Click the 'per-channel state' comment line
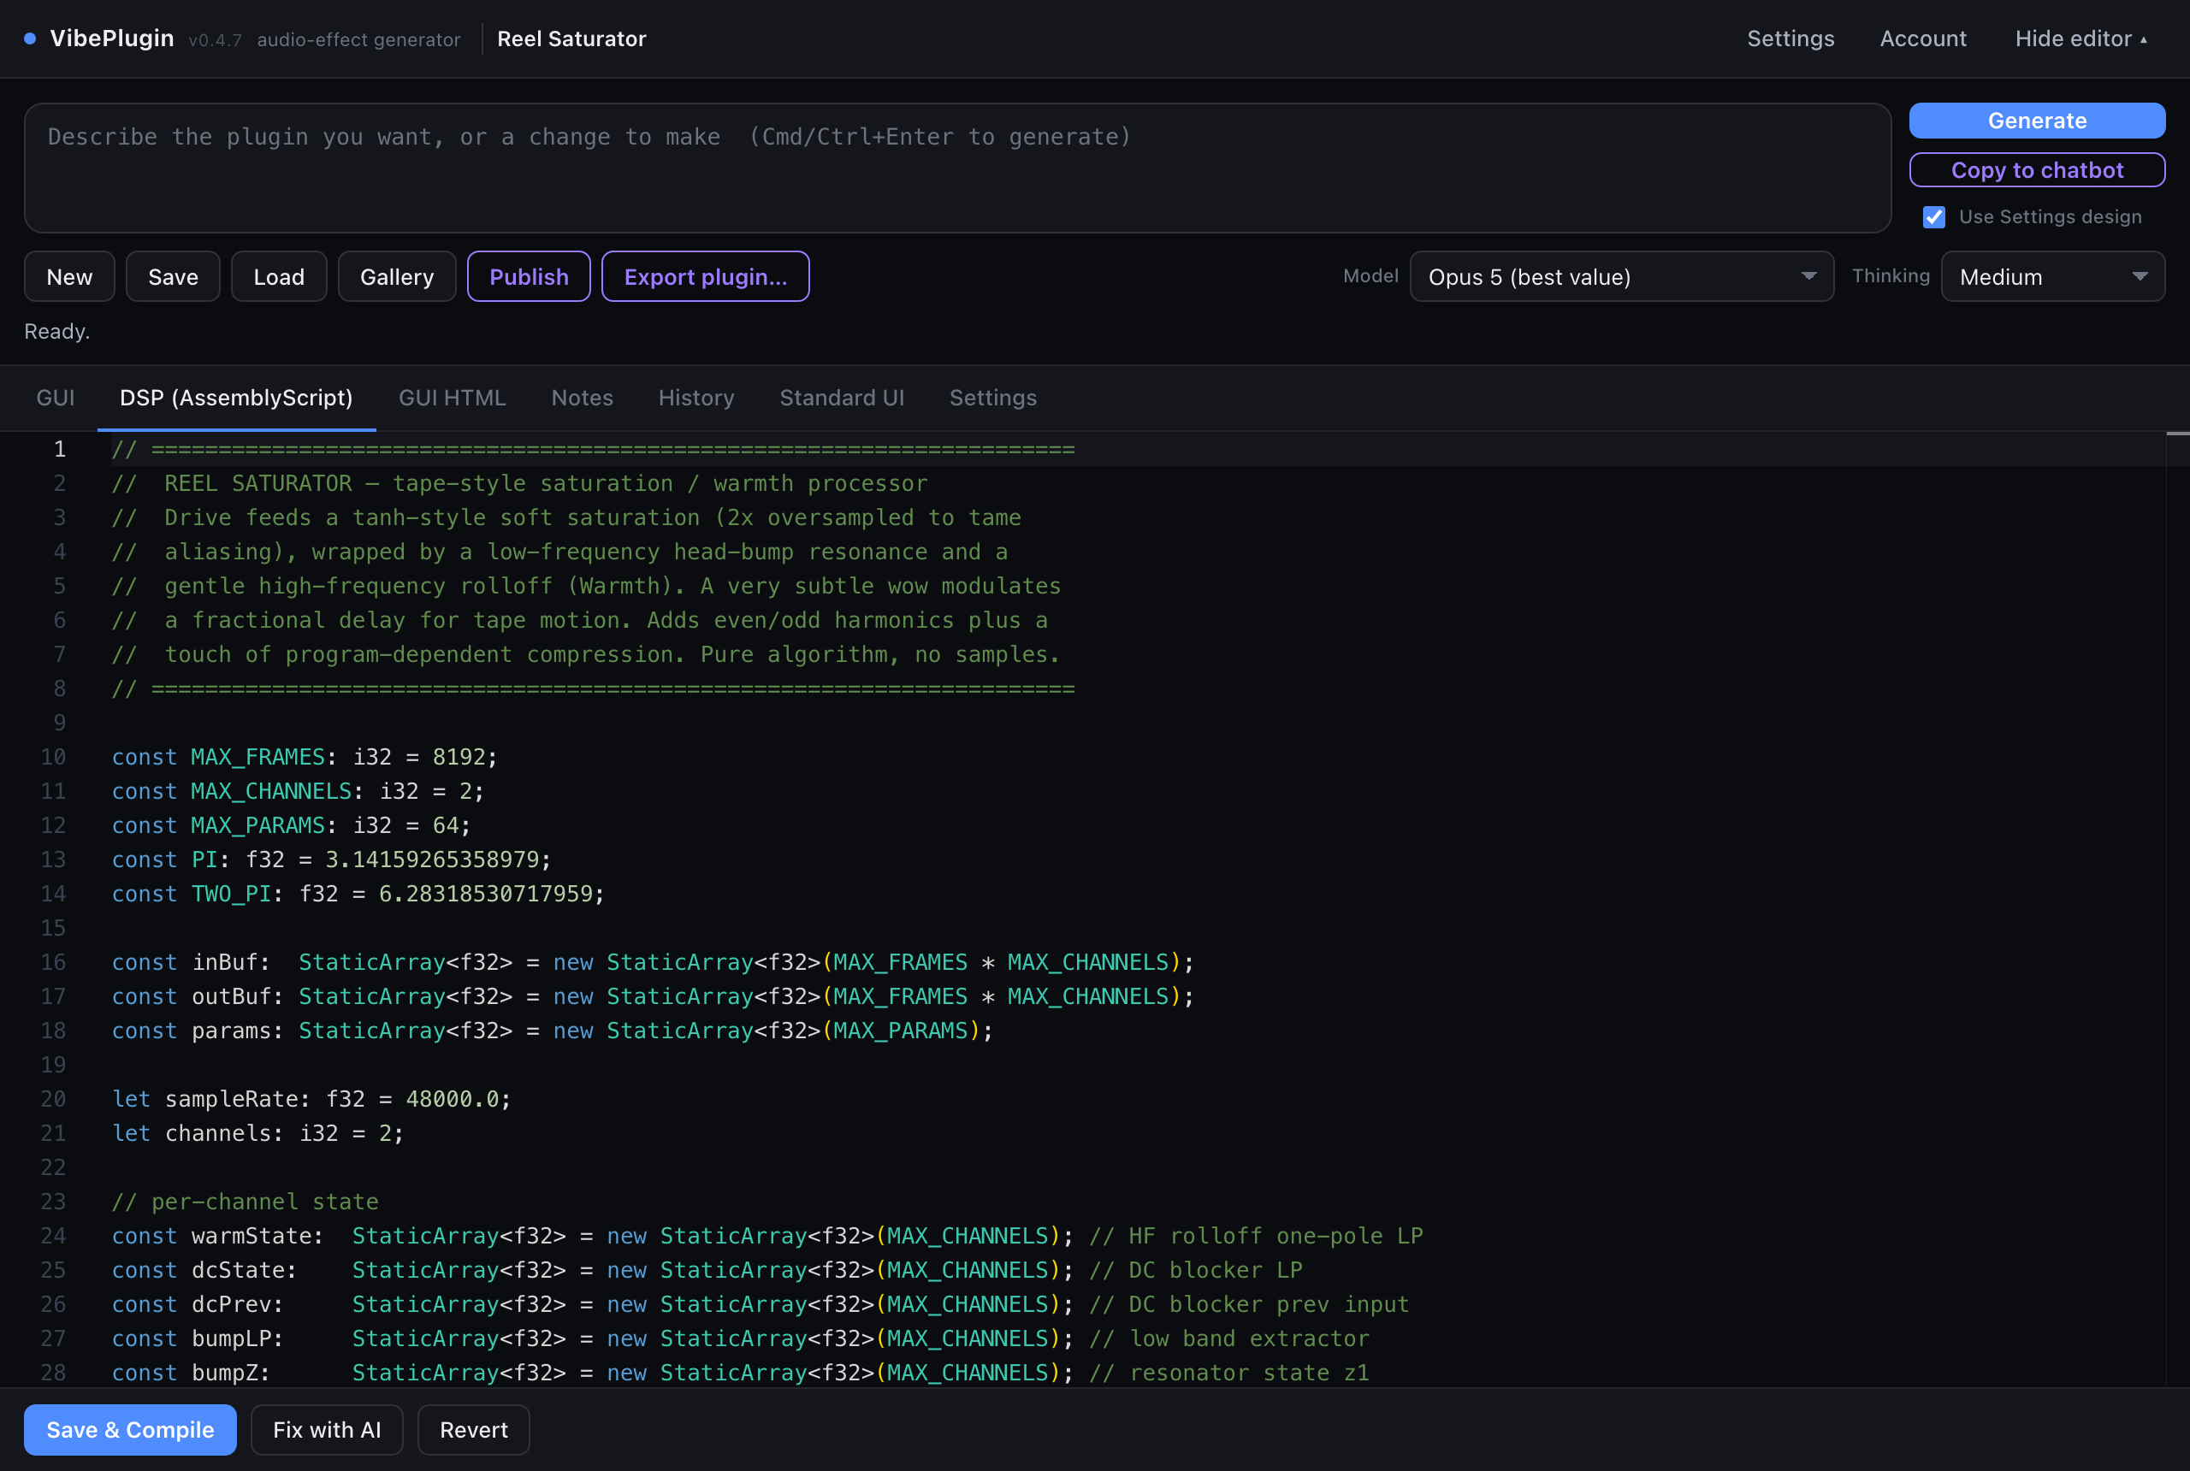This screenshot has height=1471, width=2190. (x=245, y=1202)
